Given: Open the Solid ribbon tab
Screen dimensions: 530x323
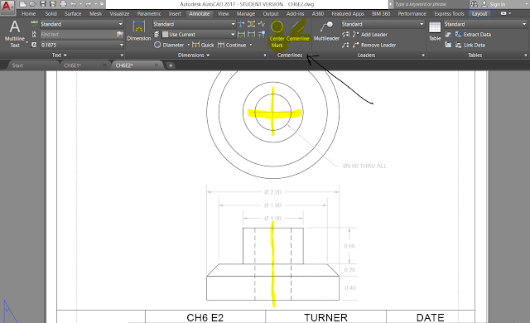Looking at the screenshot, I should (51, 14).
